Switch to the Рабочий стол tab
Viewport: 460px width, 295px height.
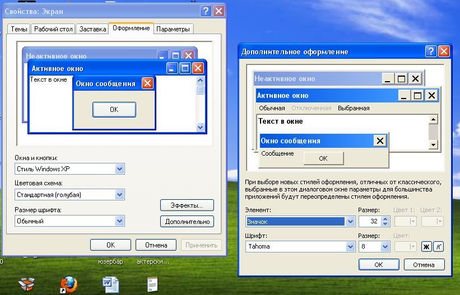tap(53, 29)
